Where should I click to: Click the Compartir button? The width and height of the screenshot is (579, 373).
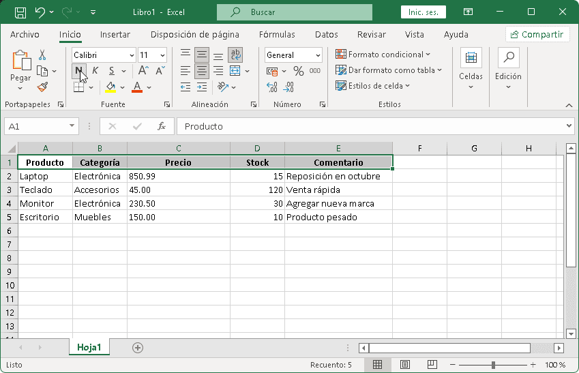537,35
